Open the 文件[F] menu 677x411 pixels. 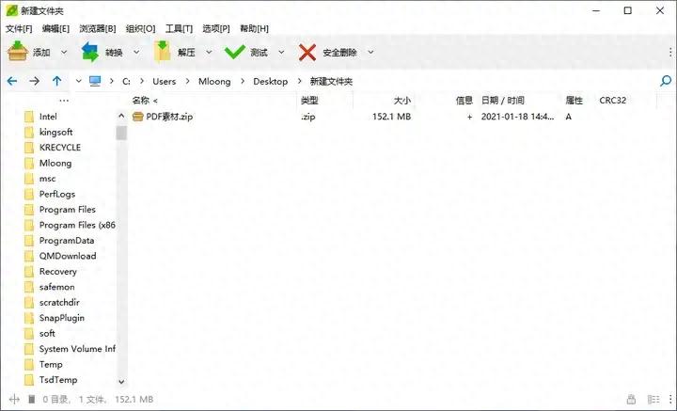[x=19, y=29]
